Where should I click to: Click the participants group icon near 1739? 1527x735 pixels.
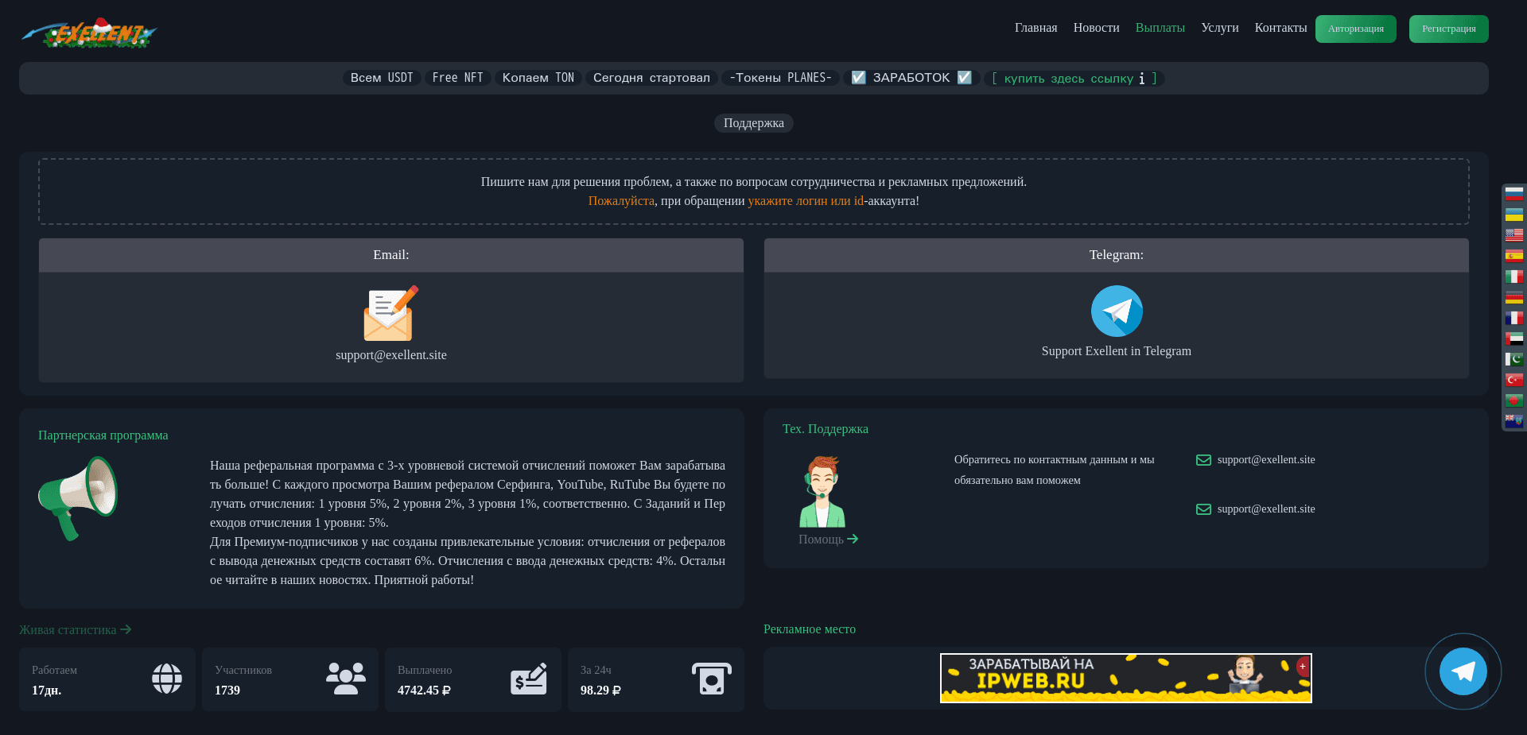click(346, 679)
